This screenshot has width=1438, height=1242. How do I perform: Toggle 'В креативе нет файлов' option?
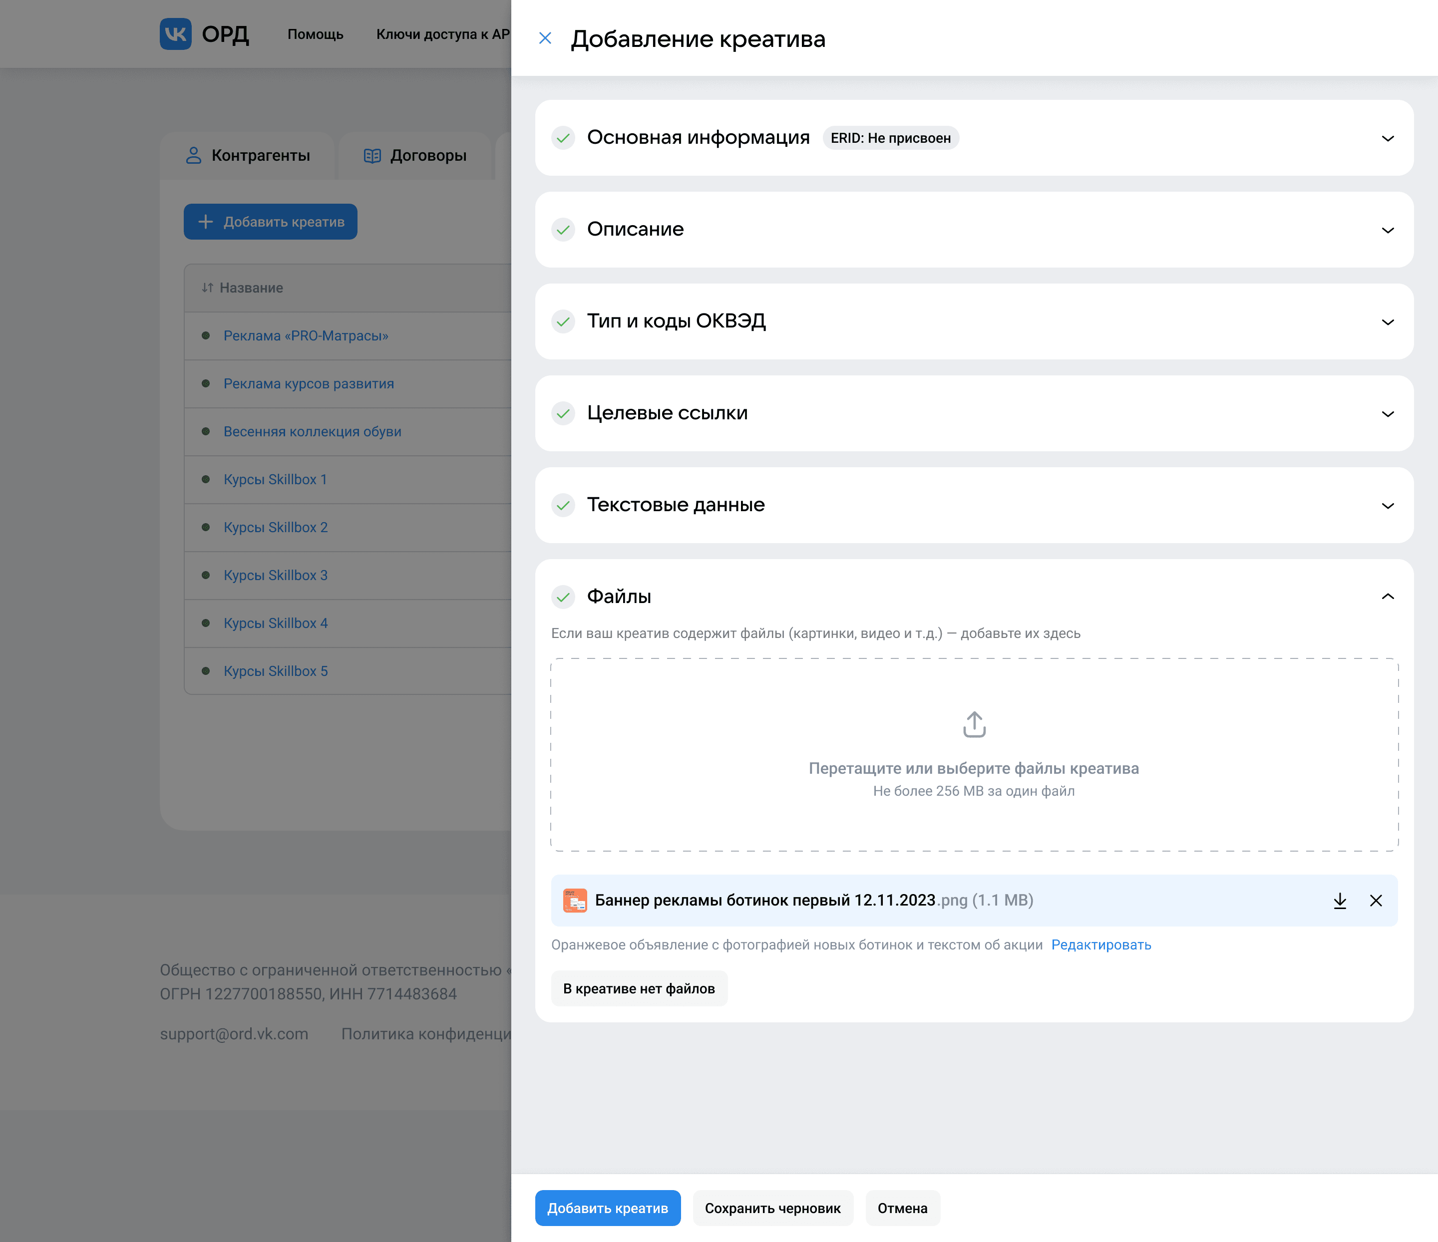coord(639,989)
